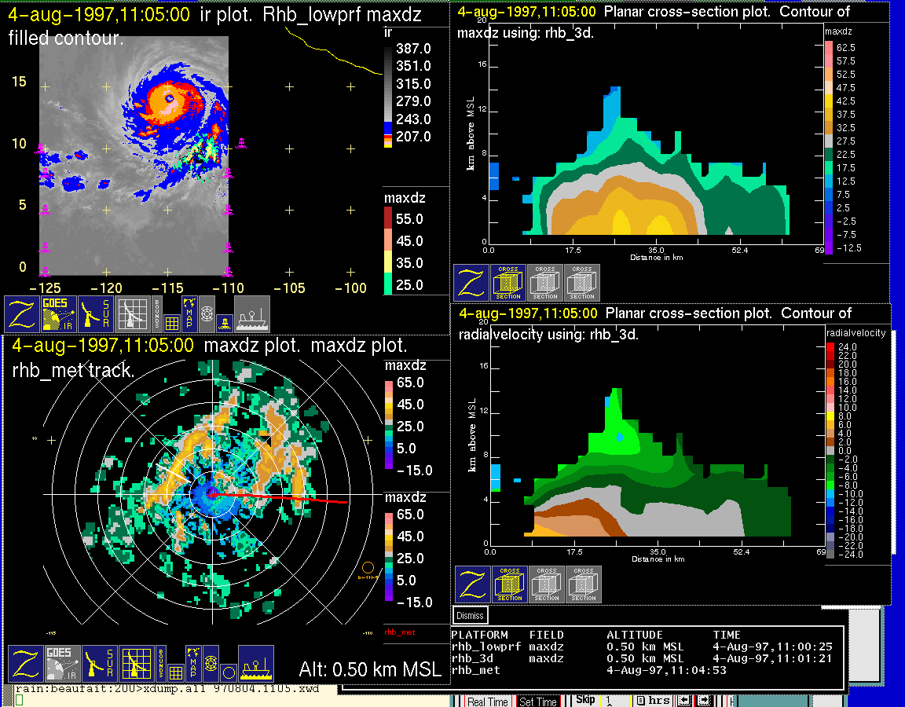Step forward with the right arrow button
Screen dimensions: 905x707
click(x=705, y=700)
